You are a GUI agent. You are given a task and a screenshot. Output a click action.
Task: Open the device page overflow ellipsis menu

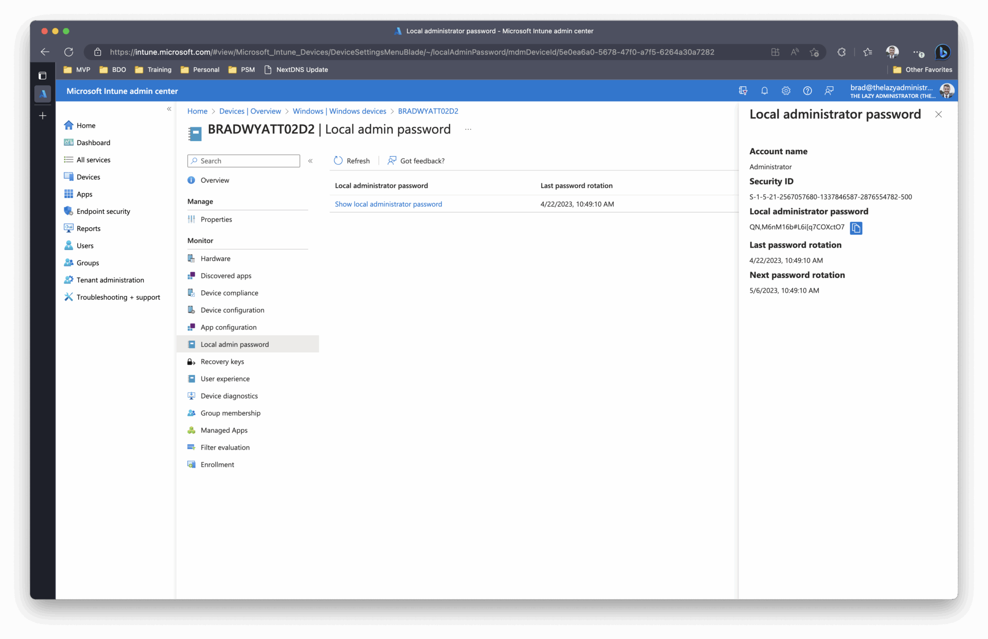pyautogui.click(x=467, y=129)
